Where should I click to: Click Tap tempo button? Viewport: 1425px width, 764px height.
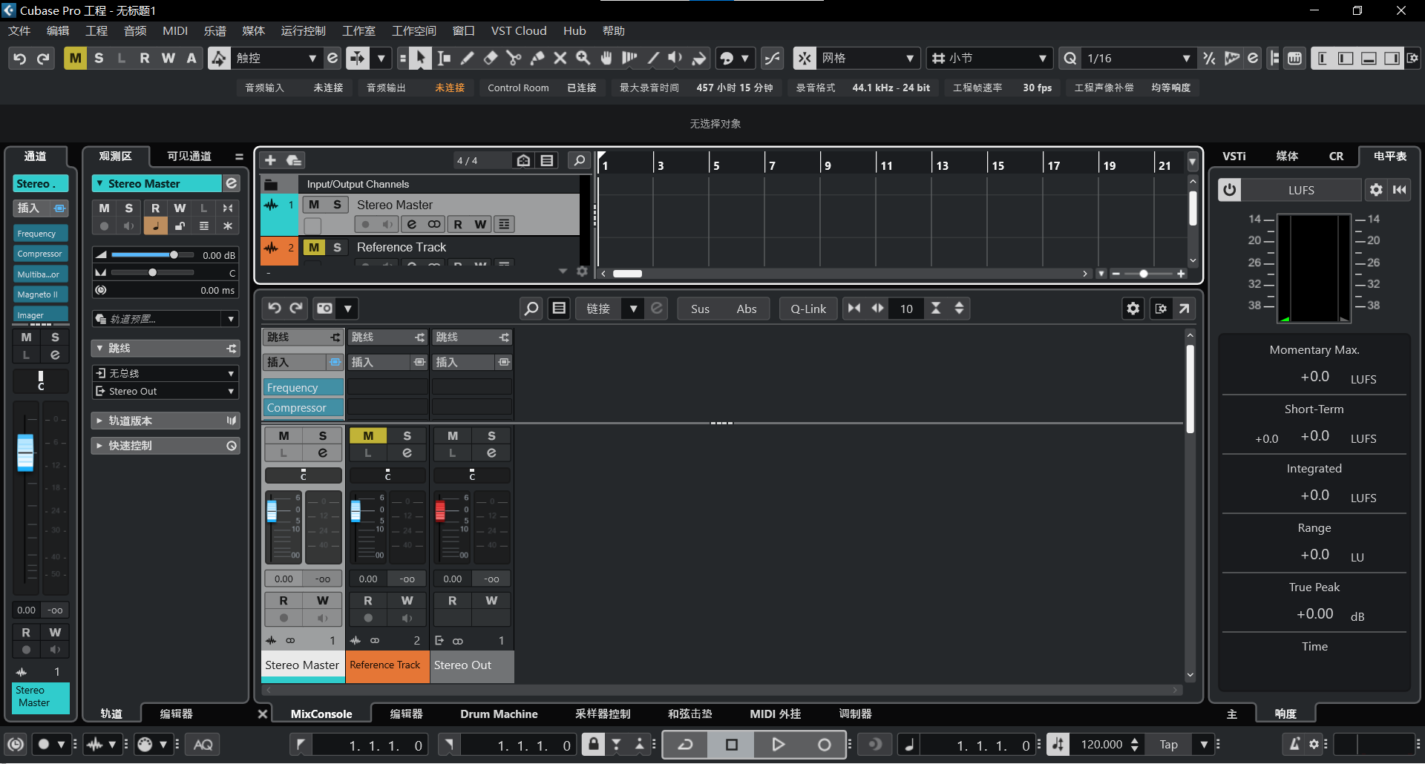coord(1169,745)
